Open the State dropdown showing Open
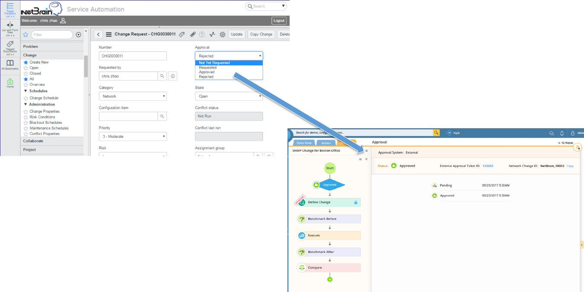The width and height of the screenshot is (584, 292). pyautogui.click(x=229, y=96)
